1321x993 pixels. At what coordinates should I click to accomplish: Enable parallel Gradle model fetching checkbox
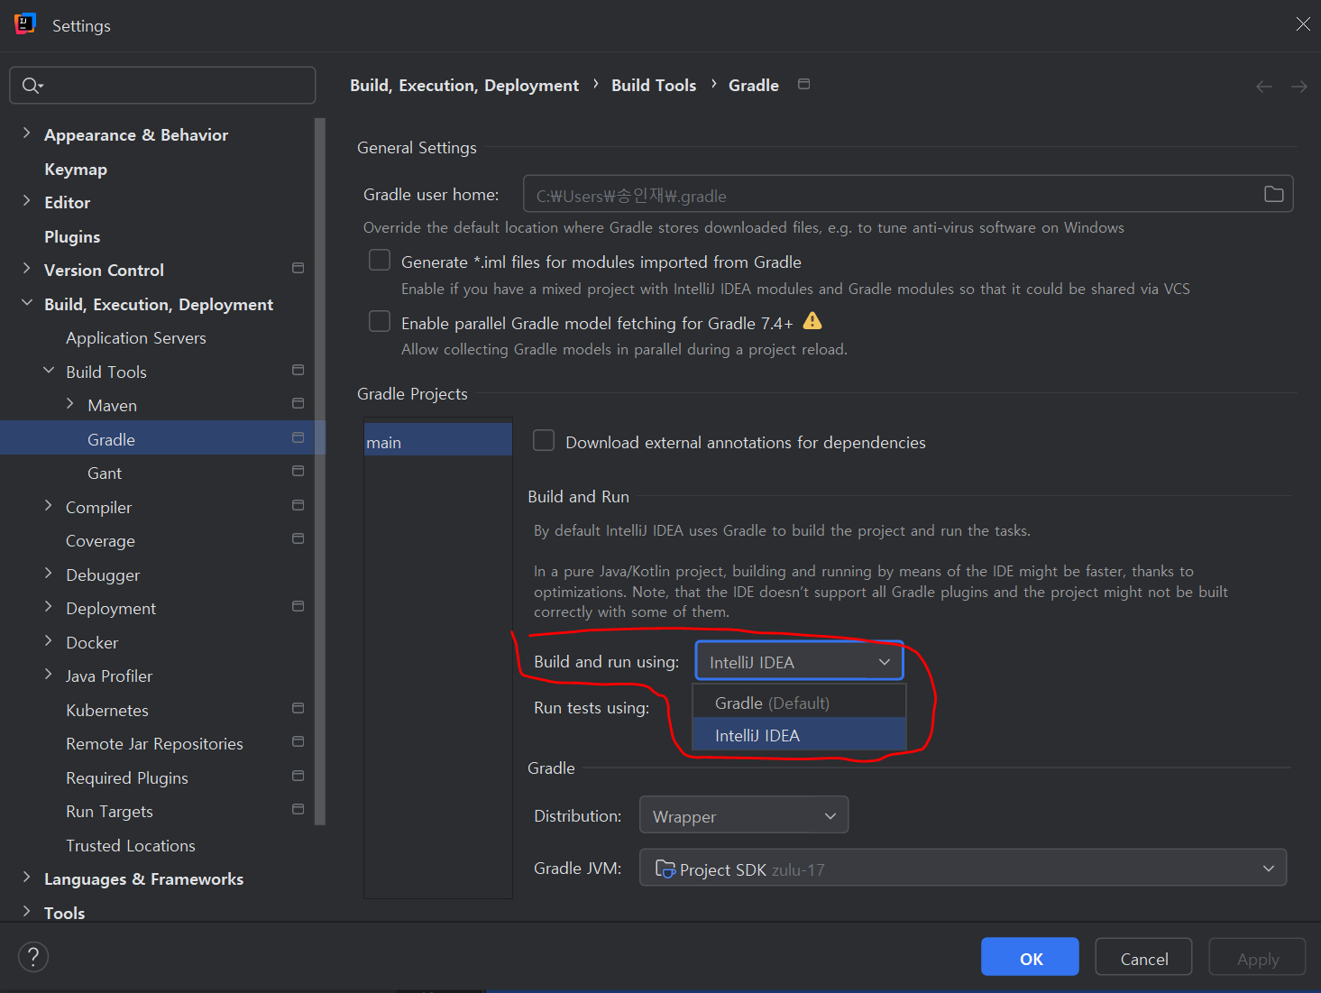tap(380, 322)
